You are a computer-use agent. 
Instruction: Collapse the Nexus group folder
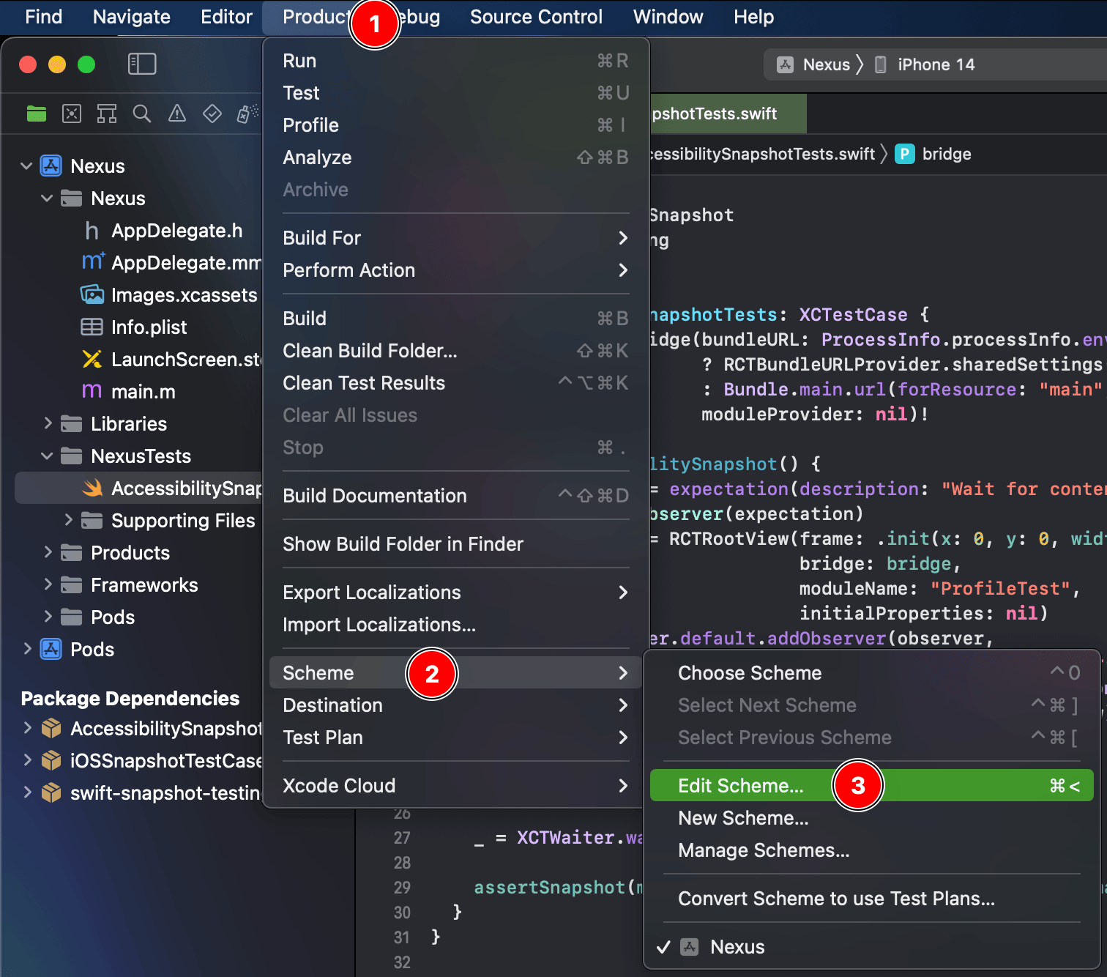[47, 198]
